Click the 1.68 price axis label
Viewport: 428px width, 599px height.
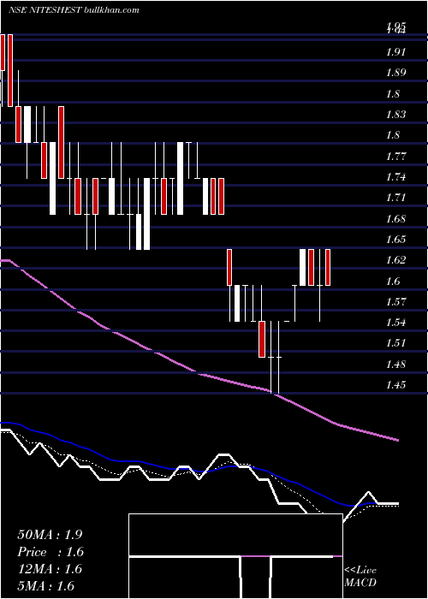pos(395,219)
